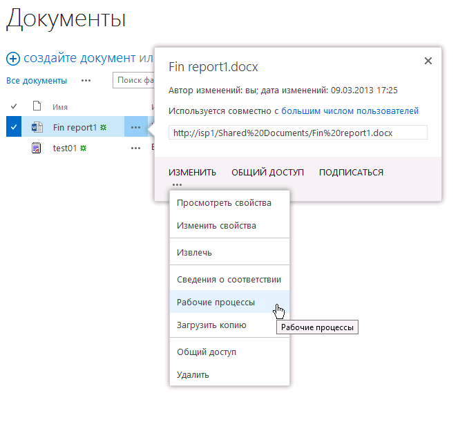
Task: Choose Просмотреть свойства in the menu
Action: pyautogui.click(x=224, y=203)
